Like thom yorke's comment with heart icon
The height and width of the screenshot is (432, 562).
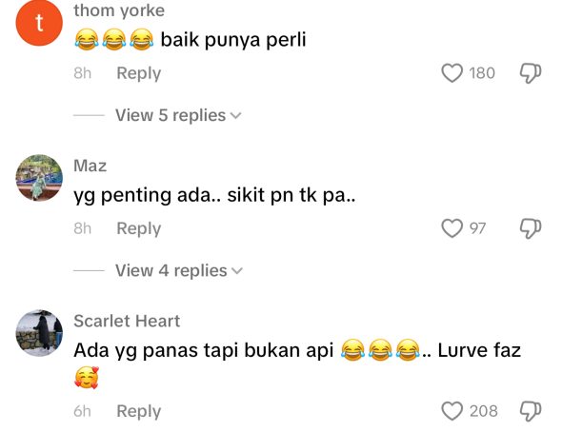452,73
